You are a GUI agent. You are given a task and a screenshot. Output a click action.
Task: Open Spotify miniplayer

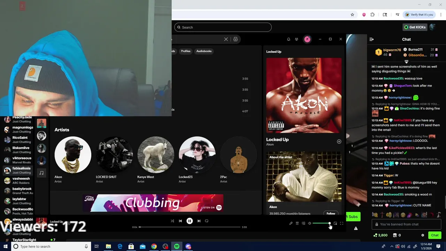point(335,223)
